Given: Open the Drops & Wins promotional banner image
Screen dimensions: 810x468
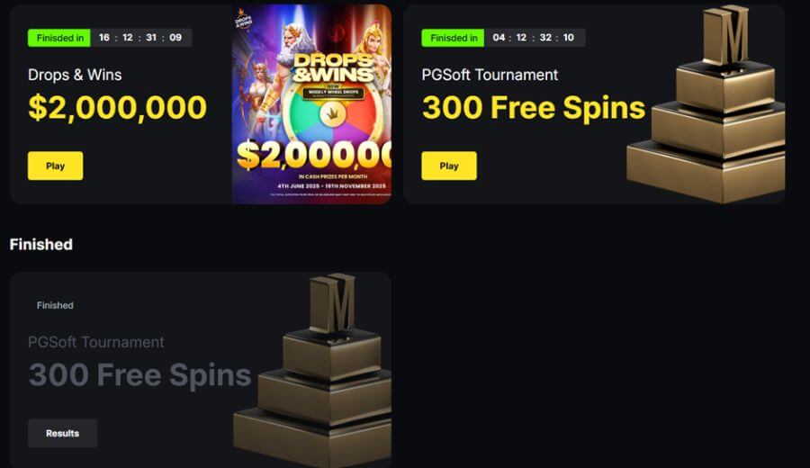Looking at the screenshot, I should pyautogui.click(x=311, y=104).
